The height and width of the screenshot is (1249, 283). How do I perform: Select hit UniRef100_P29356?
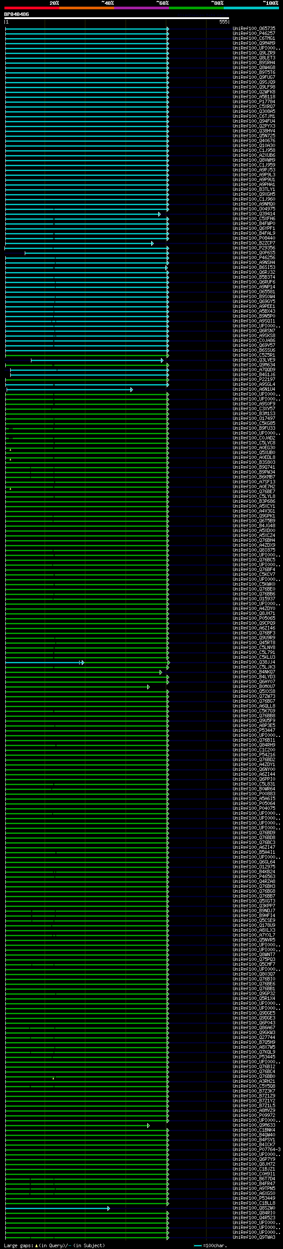pos(254,248)
